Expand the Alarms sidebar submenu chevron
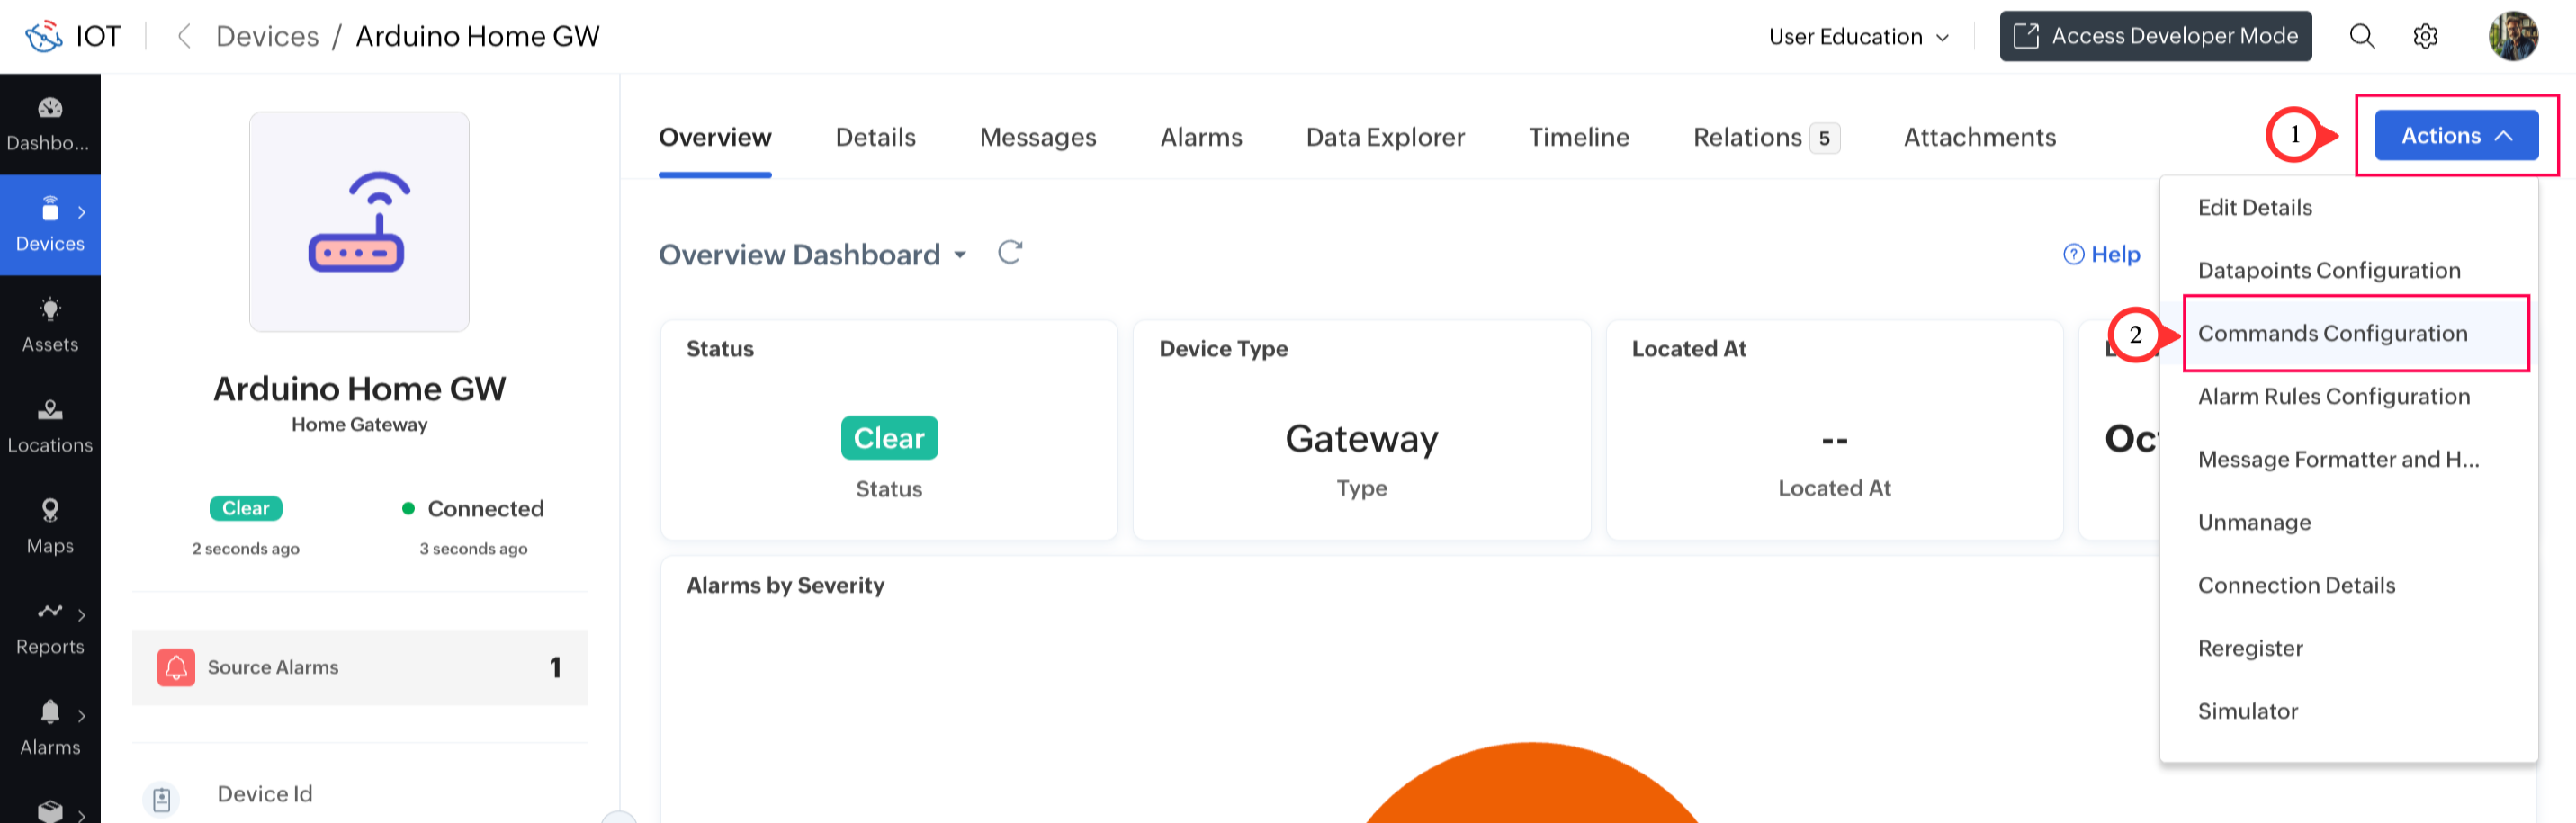The width and height of the screenshot is (2576, 823). pos(82,716)
